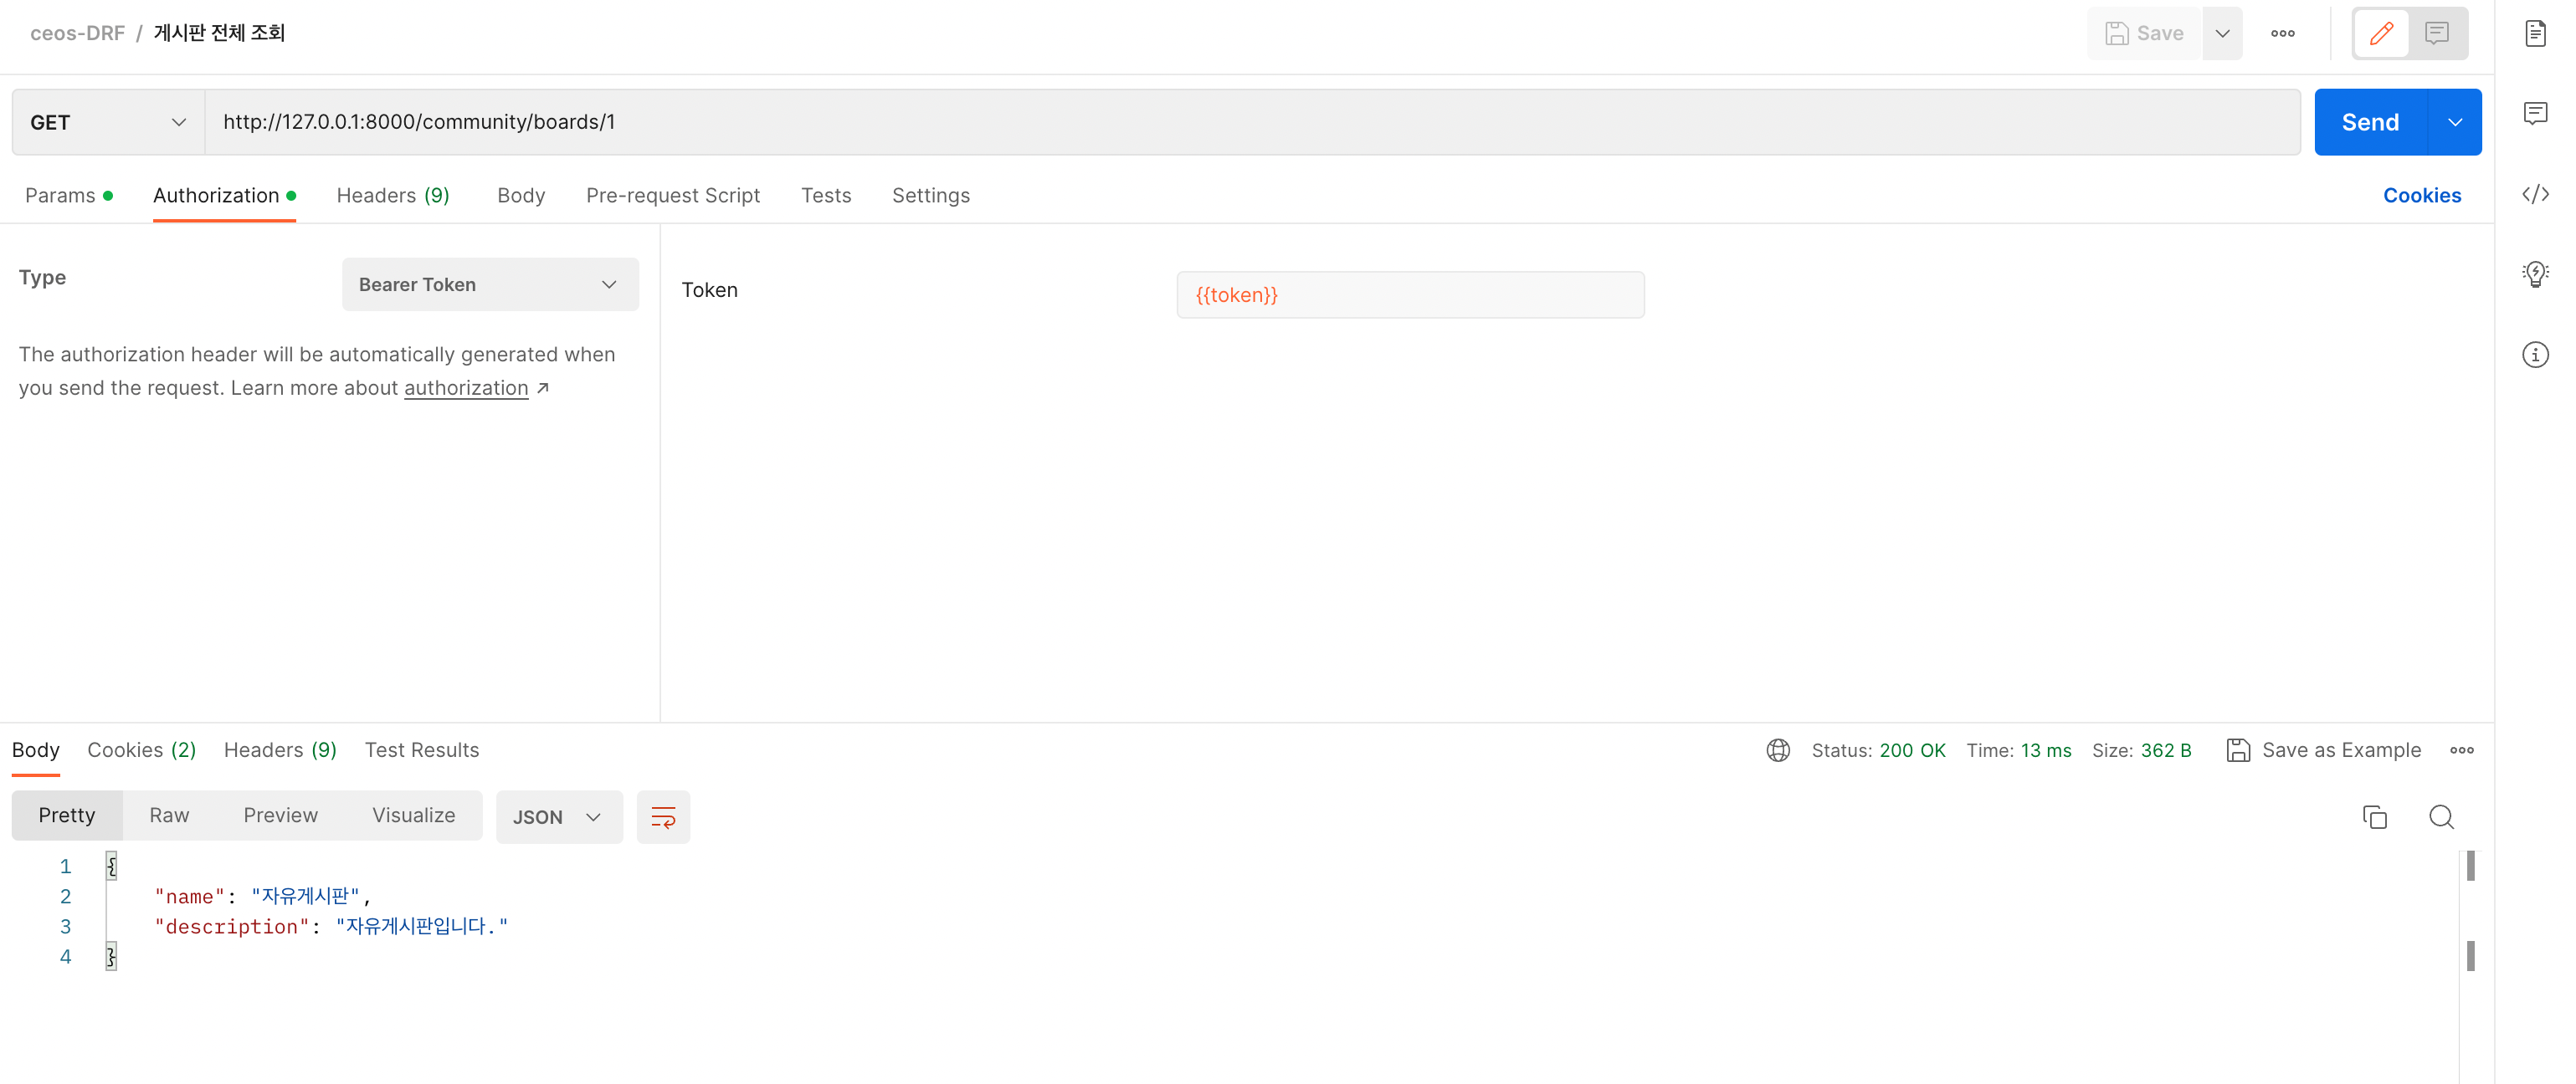
Task: Open the Send options dropdown arrow
Action: coord(2455,122)
